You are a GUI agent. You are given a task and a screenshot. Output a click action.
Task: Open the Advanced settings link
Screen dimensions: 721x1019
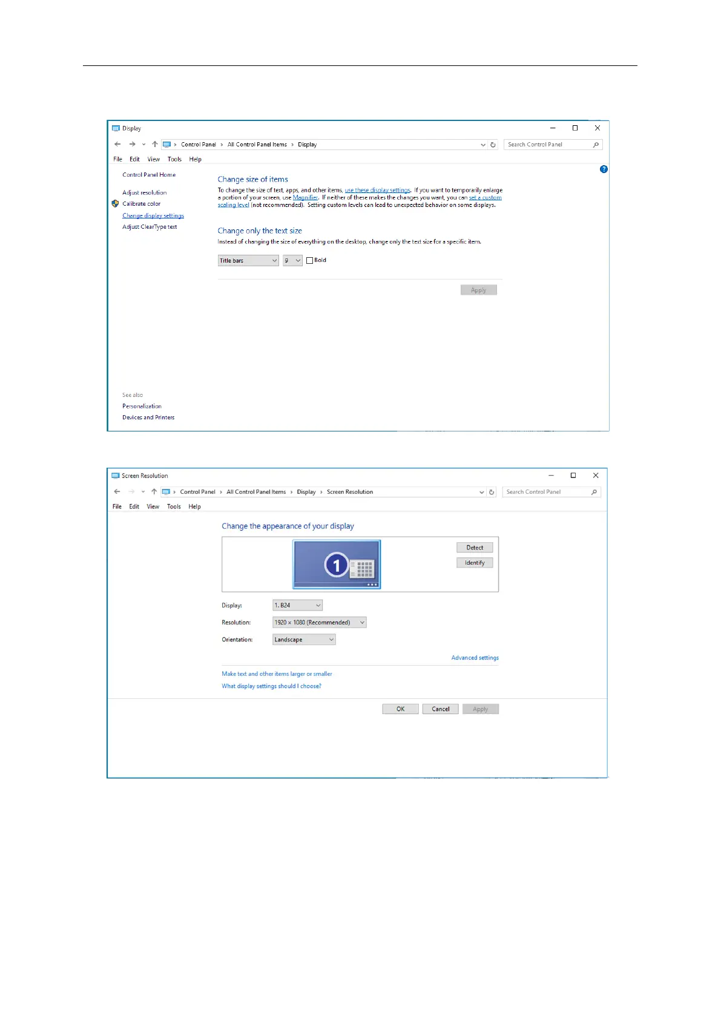pyautogui.click(x=475, y=658)
